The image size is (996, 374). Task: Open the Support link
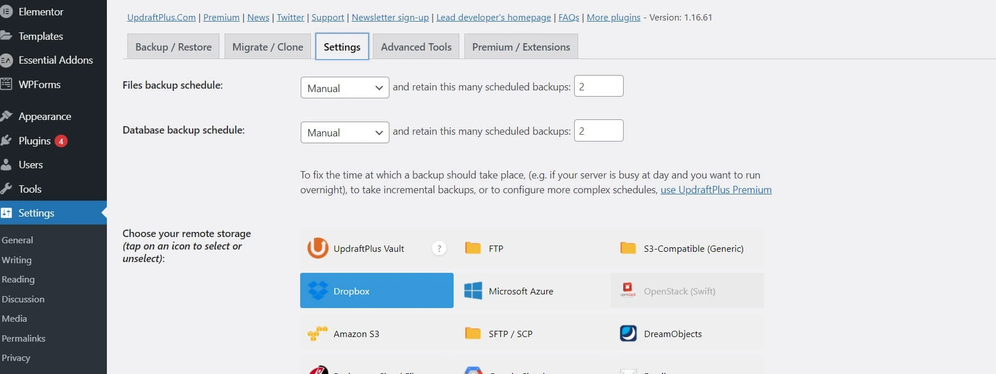pos(328,17)
